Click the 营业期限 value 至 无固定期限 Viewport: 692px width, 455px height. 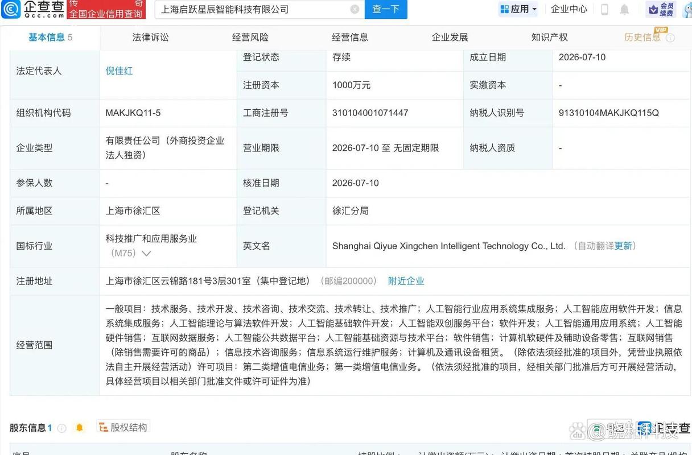point(385,148)
